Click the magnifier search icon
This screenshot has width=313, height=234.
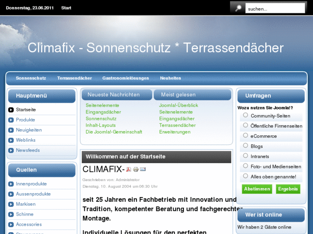tap(238, 8)
